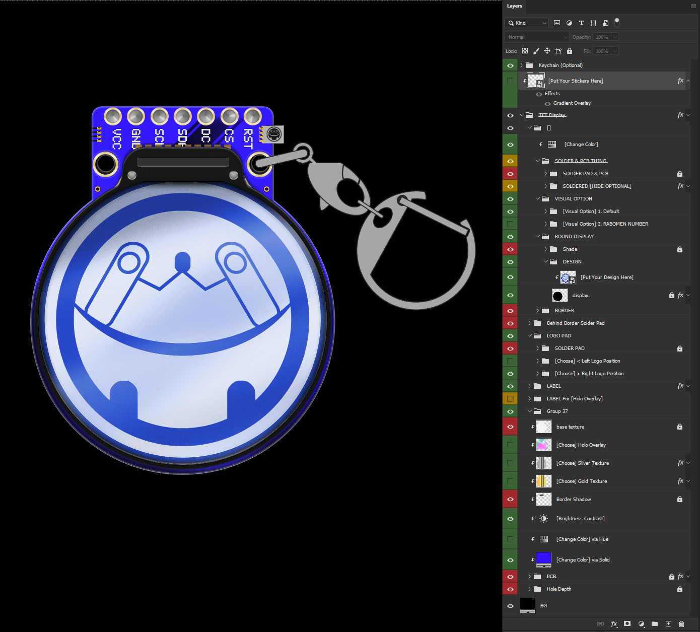
Task: Prevent auto-nesting into artboards lock icon
Action: click(558, 51)
